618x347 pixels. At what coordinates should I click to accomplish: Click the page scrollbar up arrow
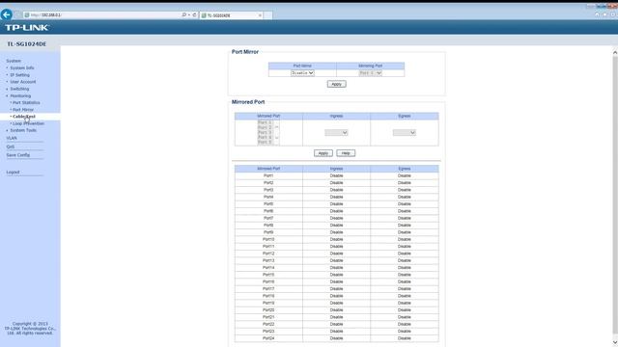(615, 52)
